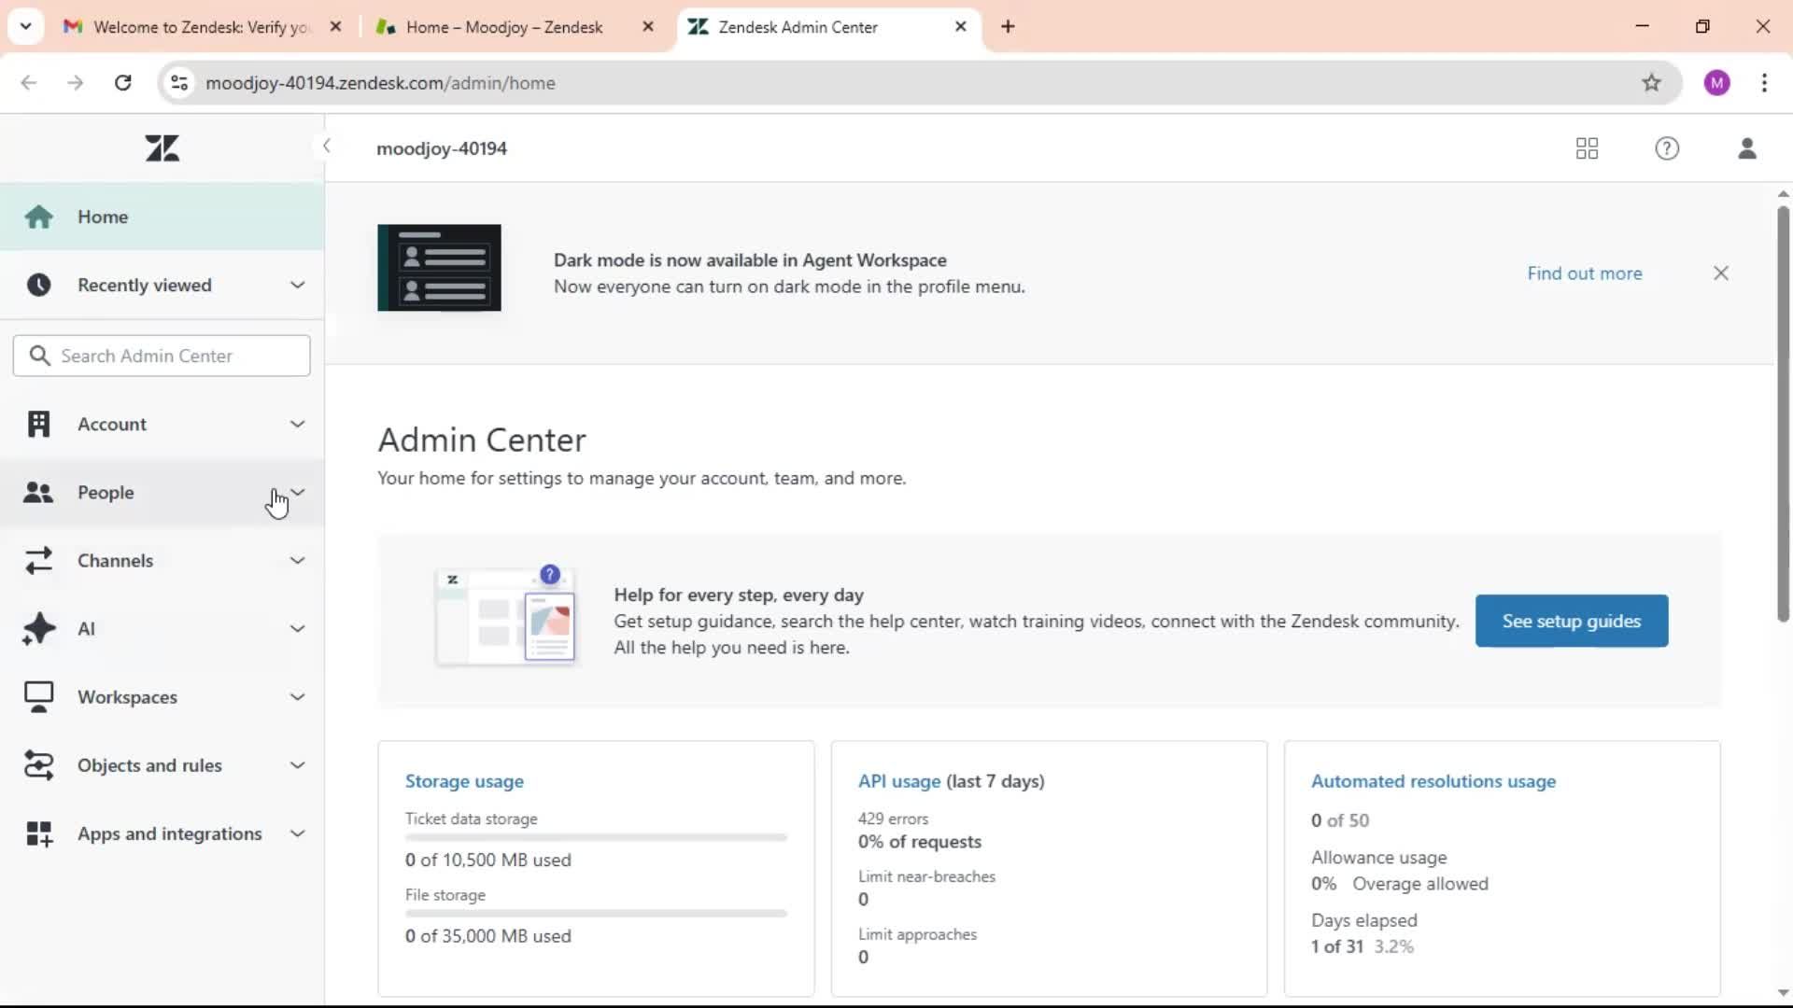Expand the Recently viewed chevron
Image resolution: width=1793 pixels, height=1008 pixels.
click(x=297, y=285)
